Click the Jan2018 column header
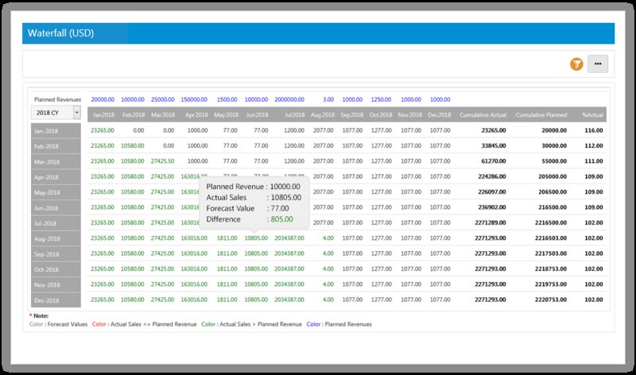The image size is (636, 375). (103, 114)
